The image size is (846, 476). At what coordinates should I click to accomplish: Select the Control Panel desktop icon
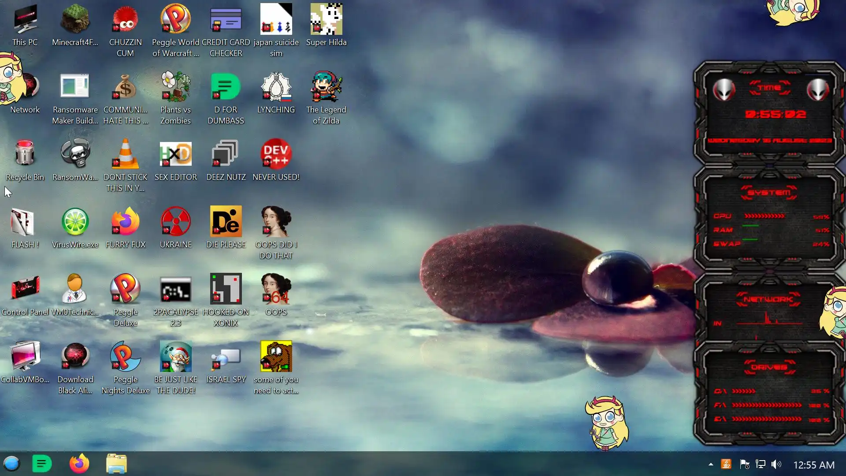coord(25,289)
